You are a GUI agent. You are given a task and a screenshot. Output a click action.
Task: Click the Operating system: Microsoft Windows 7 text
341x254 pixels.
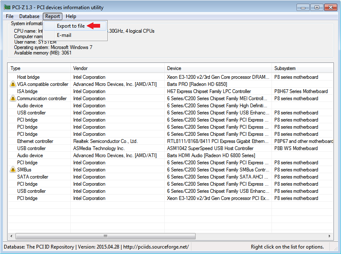53,47
